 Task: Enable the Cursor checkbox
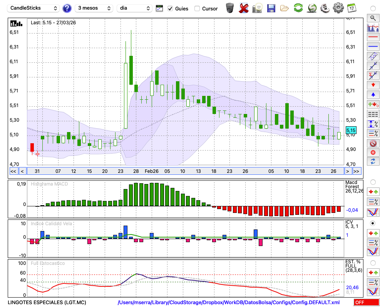pyautogui.click(x=197, y=8)
